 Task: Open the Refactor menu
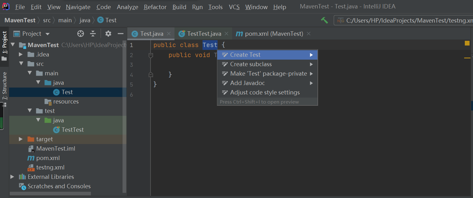tap(155, 7)
